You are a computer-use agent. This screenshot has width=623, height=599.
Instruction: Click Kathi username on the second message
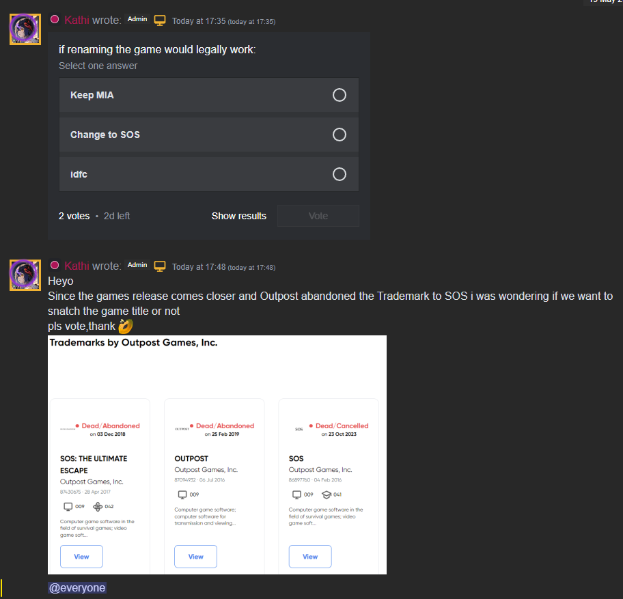(x=77, y=266)
